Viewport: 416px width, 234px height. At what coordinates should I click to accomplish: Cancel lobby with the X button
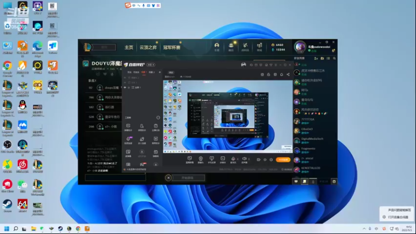168,178
